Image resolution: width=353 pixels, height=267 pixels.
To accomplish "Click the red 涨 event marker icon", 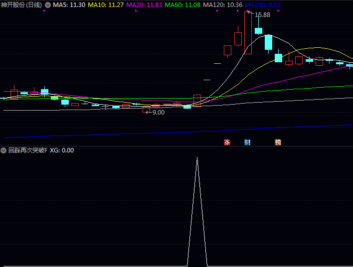I will [x=227, y=142].
